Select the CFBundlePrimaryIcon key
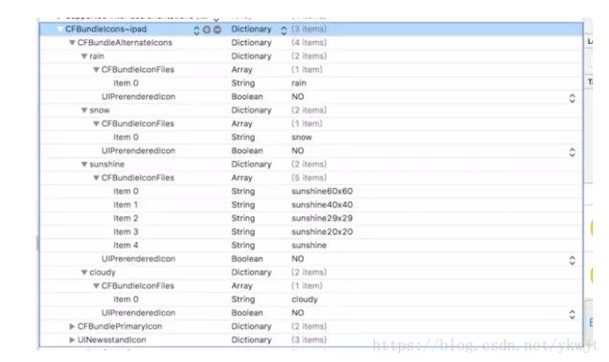This screenshot has height=362, width=609. click(120, 326)
